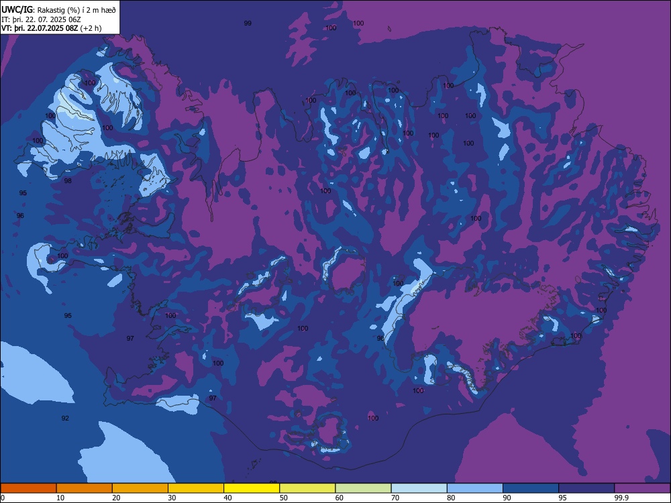Select the legend scale label 60
671x503 pixels.
click(x=340, y=498)
